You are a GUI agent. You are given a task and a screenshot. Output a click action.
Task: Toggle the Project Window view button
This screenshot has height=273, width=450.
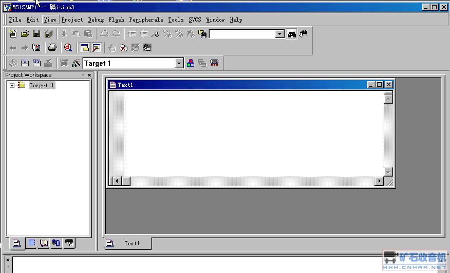coord(84,48)
